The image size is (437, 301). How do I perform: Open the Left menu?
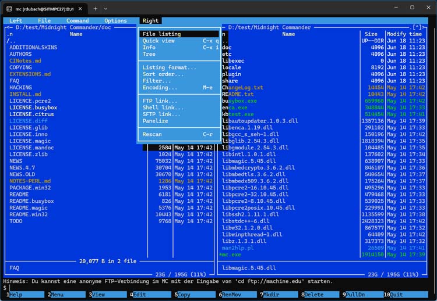tap(16, 20)
